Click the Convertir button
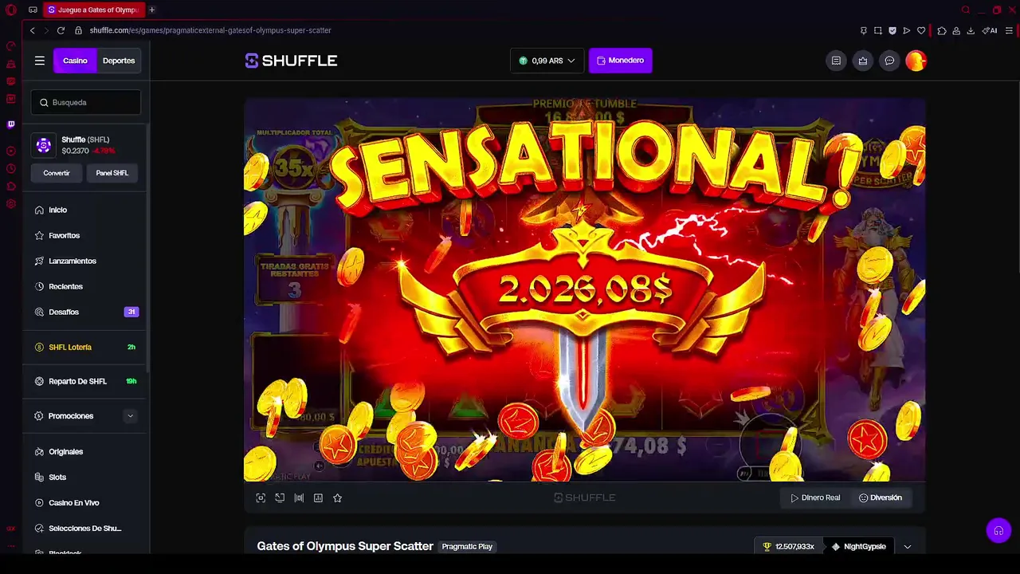Viewport: 1020px width, 574px height. point(57,173)
